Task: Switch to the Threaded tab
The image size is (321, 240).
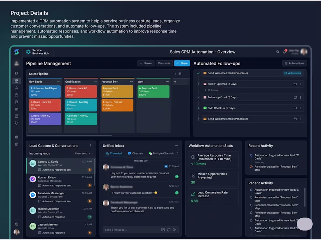Action: (x=114, y=153)
